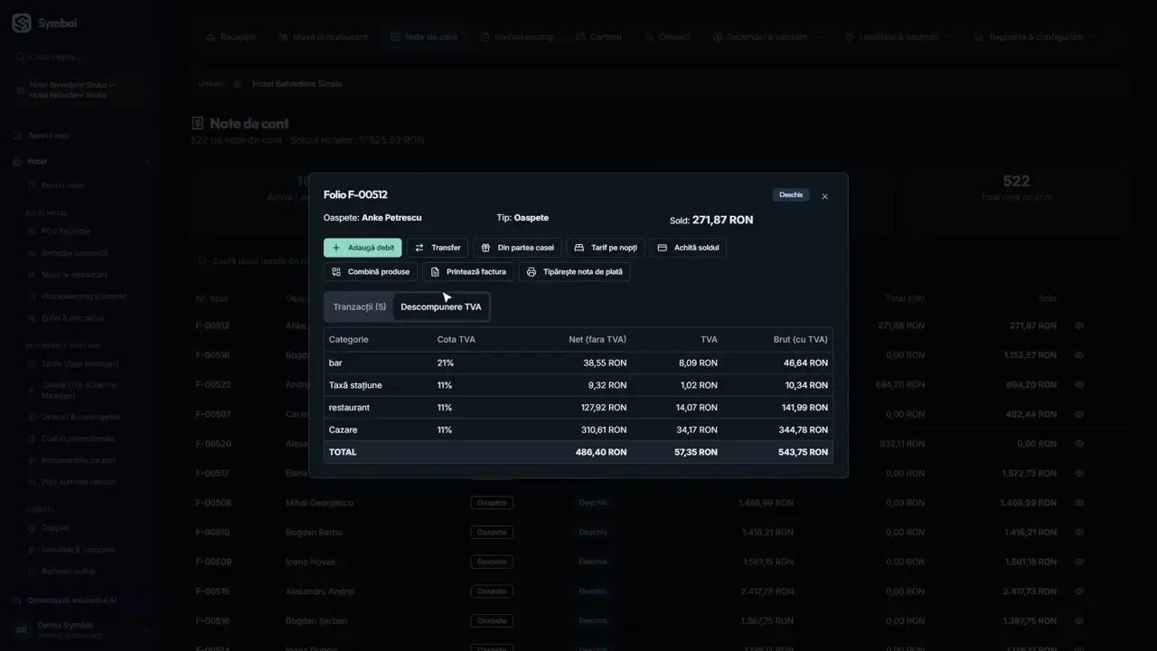Close the Folio F-00512 dialog

point(824,196)
